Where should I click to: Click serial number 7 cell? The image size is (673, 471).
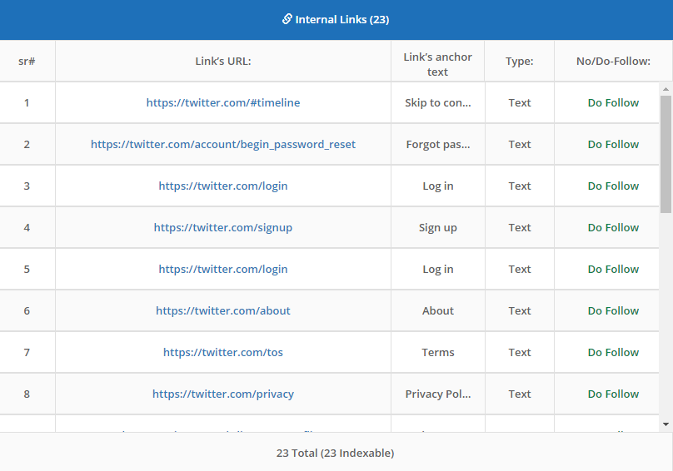point(27,352)
